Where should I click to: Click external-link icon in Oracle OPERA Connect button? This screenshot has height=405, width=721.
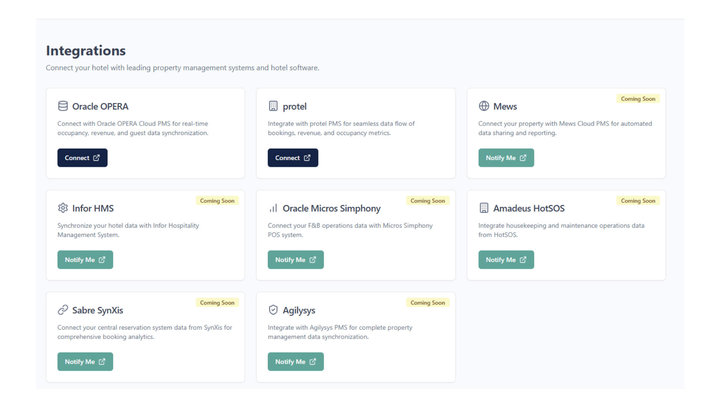pos(97,158)
